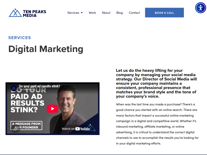Open the About page
Viewport: 207px width, 155px height.
coord(106,13)
